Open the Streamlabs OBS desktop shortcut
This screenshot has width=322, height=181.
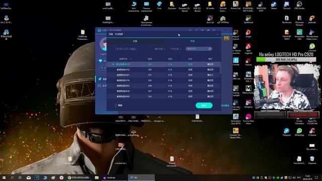tap(299, 35)
